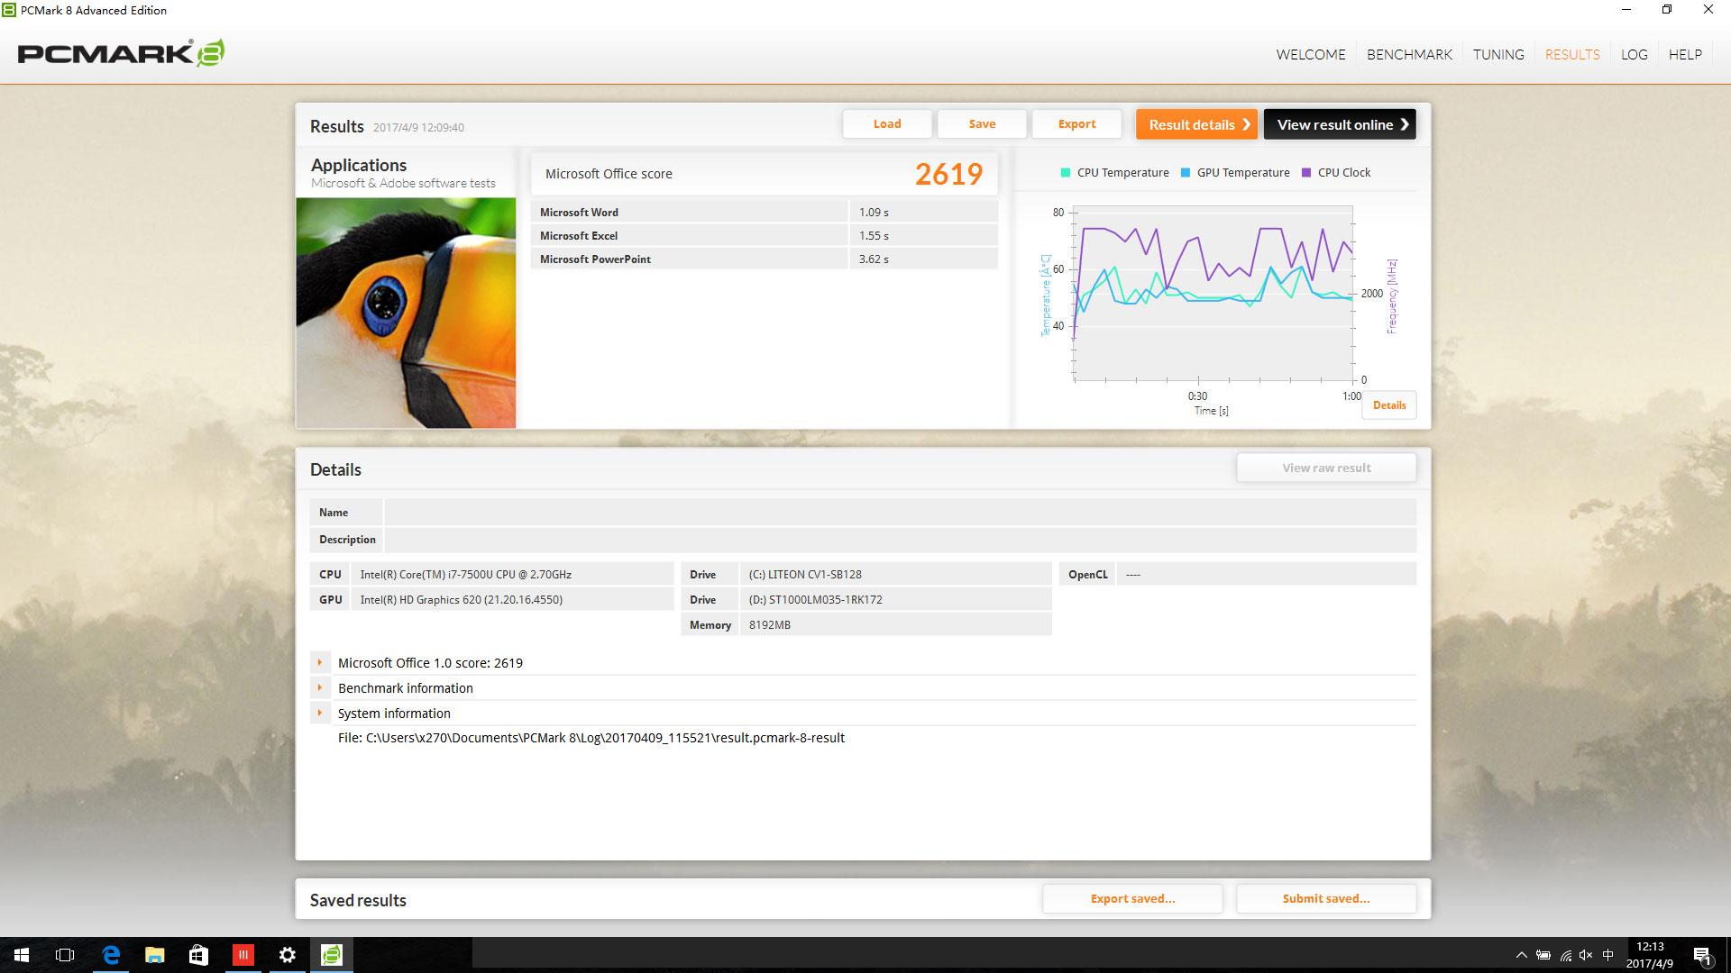Switch to the BENCHMARK tab

(x=1409, y=54)
